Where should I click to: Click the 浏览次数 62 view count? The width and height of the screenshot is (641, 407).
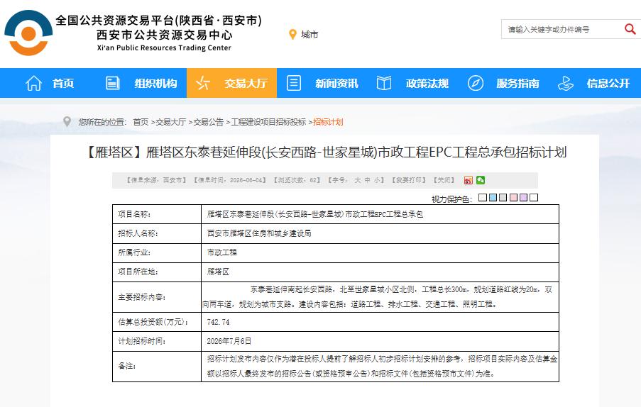pos(297,180)
